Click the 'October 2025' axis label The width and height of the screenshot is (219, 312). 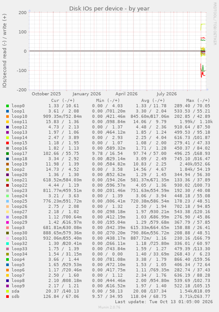click(46, 94)
